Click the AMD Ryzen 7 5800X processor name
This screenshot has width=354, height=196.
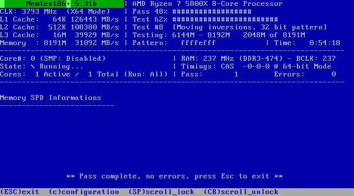[x=207, y=4]
